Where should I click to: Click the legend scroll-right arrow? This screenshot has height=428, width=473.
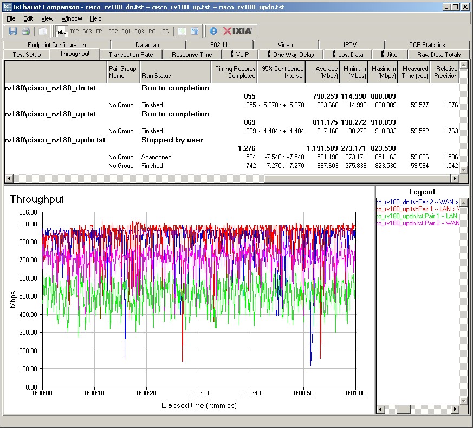pyautogui.click(x=455, y=410)
